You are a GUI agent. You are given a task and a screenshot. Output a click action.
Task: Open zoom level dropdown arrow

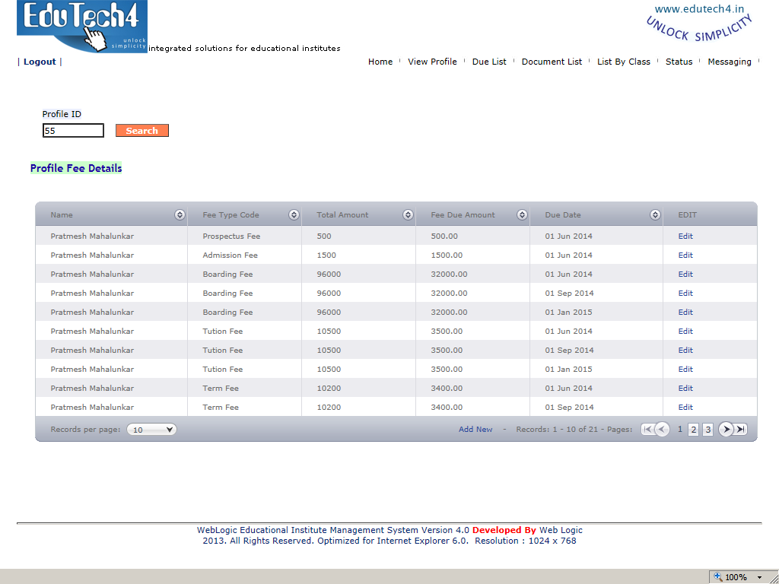click(760, 577)
